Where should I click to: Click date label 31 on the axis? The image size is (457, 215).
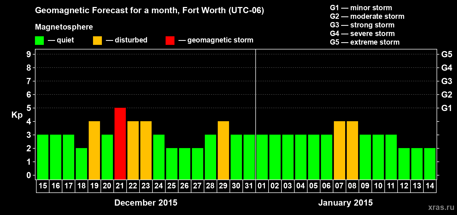(x=249, y=186)
